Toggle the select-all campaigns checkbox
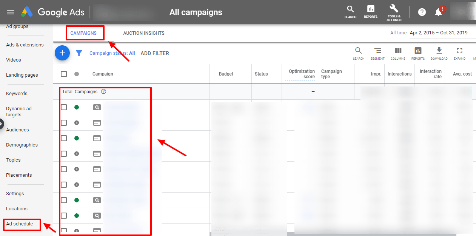Viewport: 476px width, 236px height. pyautogui.click(x=64, y=74)
